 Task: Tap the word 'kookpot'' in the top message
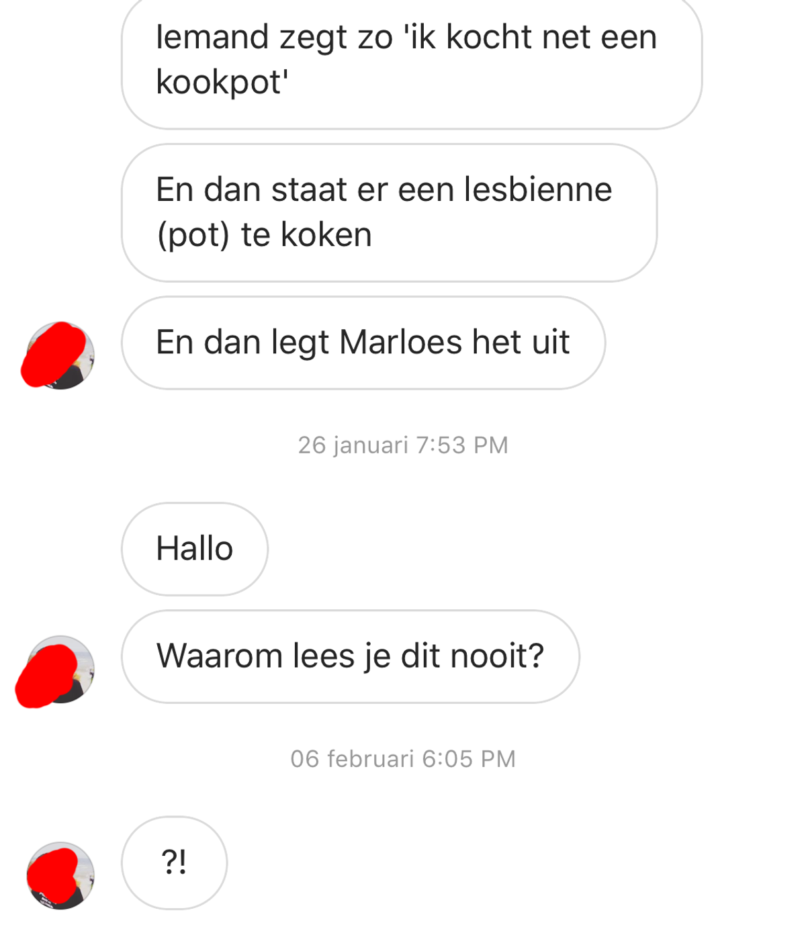(222, 83)
